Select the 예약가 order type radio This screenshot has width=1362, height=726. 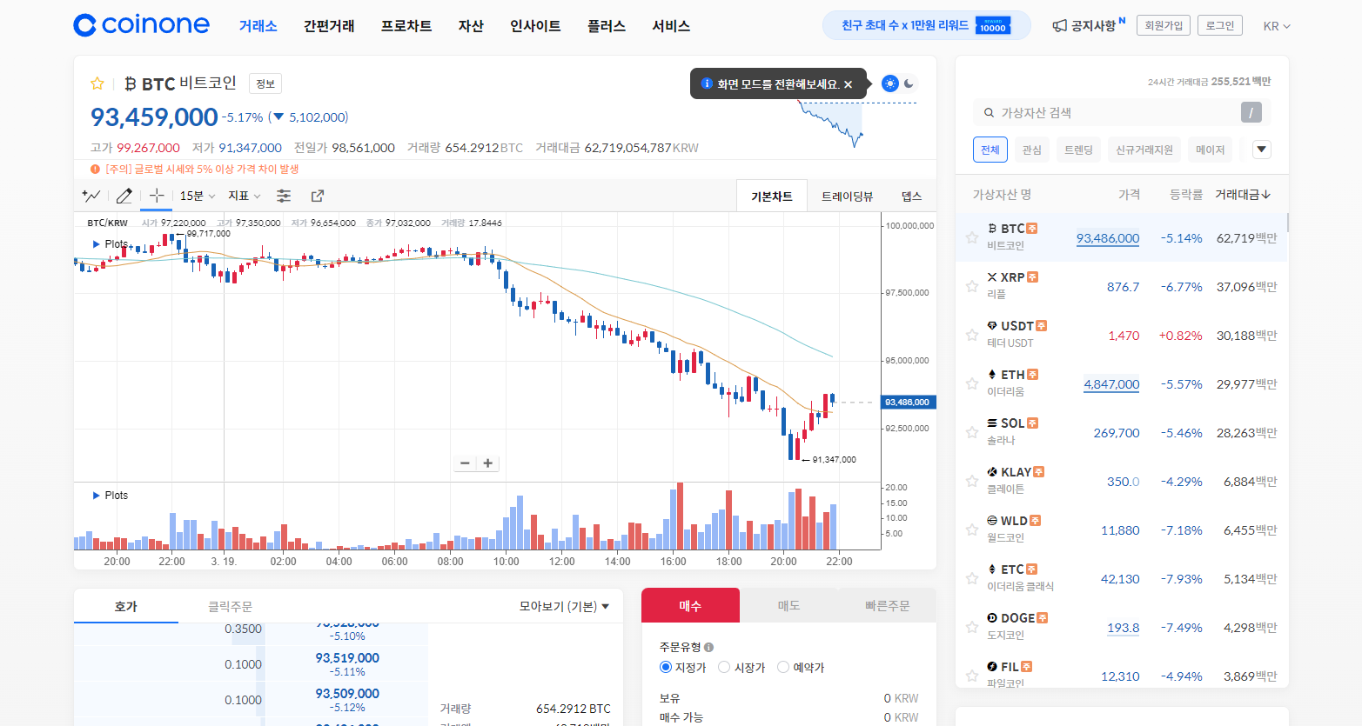(x=783, y=667)
